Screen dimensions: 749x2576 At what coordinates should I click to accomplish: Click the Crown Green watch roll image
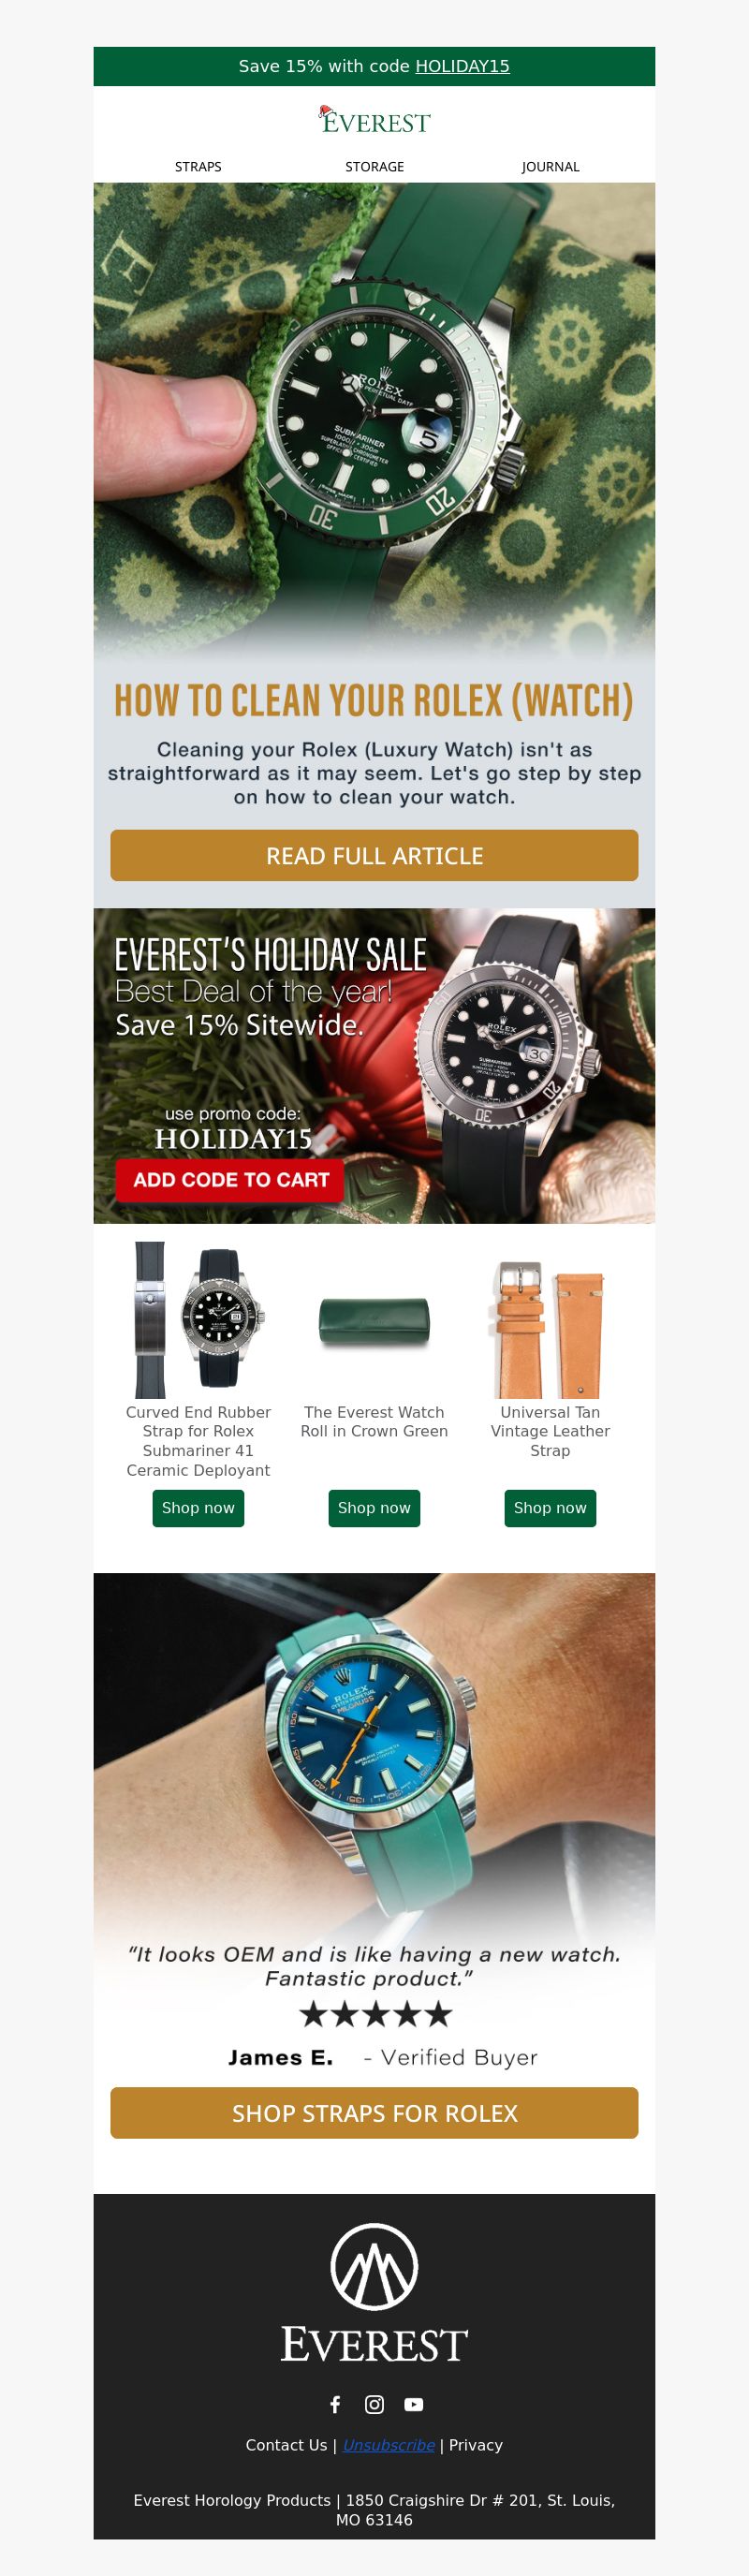(x=374, y=1322)
